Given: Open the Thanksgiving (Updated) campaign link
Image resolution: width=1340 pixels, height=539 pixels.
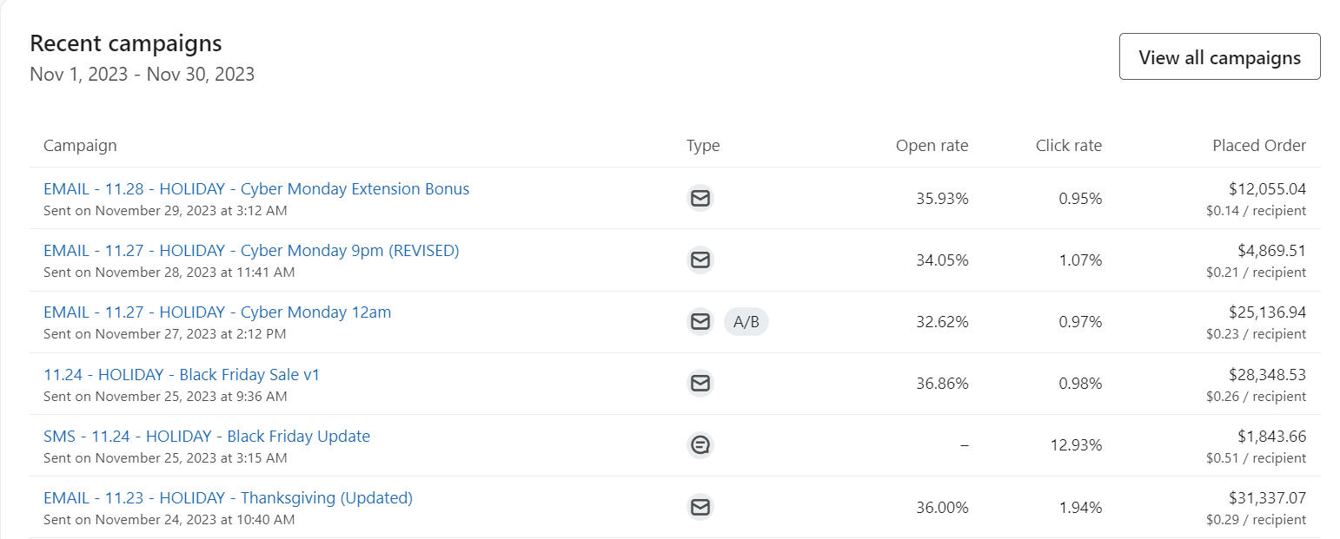Looking at the screenshot, I should point(228,498).
